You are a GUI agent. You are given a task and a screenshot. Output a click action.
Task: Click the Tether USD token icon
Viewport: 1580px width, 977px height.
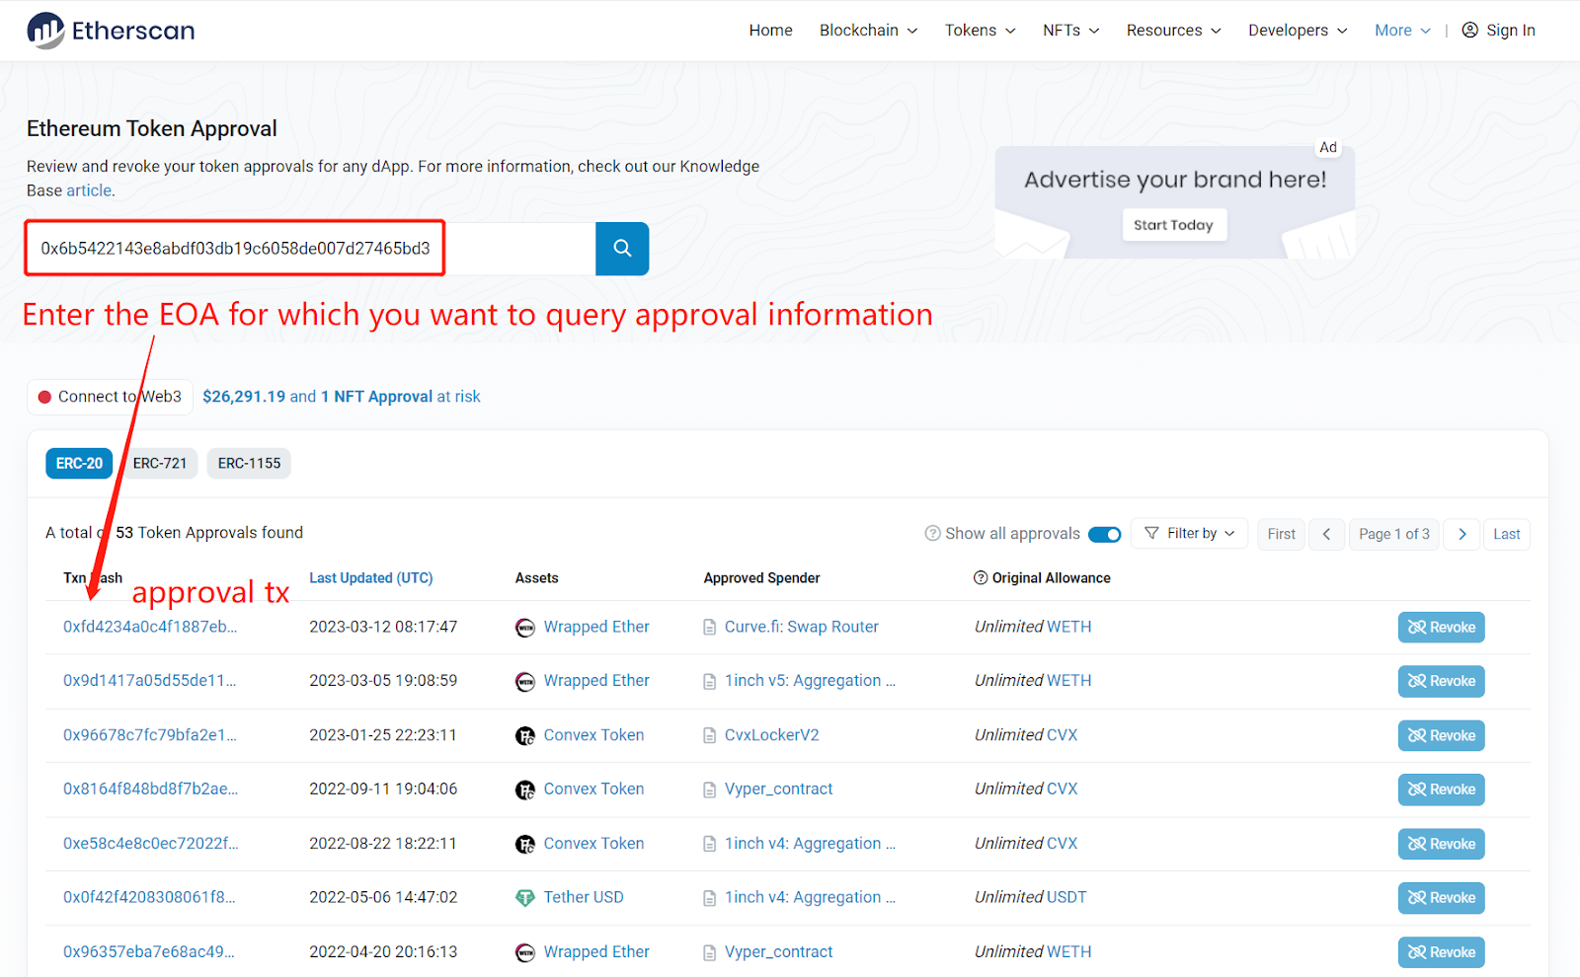point(525,898)
